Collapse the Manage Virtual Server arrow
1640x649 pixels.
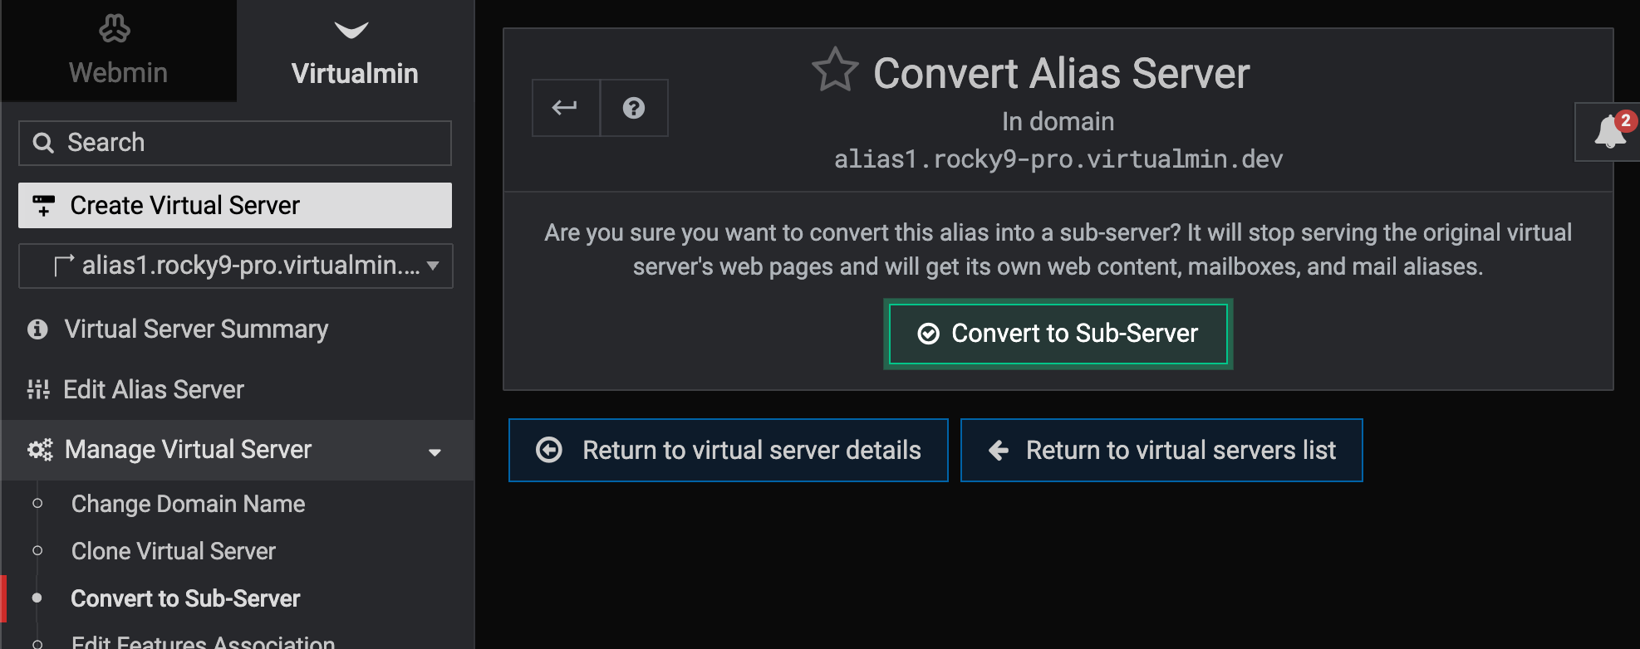[435, 451]
